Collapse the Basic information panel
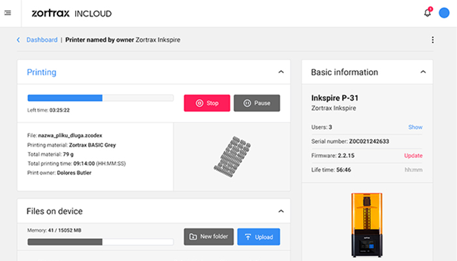The image size is (457, 261). click(423, 72)
